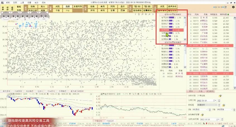Click the stepper beside 分析日期 field
The height and width of the screenshot is (127, 236).
point(219,100)
